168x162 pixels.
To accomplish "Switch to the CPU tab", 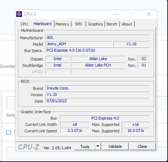I will click(24, 24).
